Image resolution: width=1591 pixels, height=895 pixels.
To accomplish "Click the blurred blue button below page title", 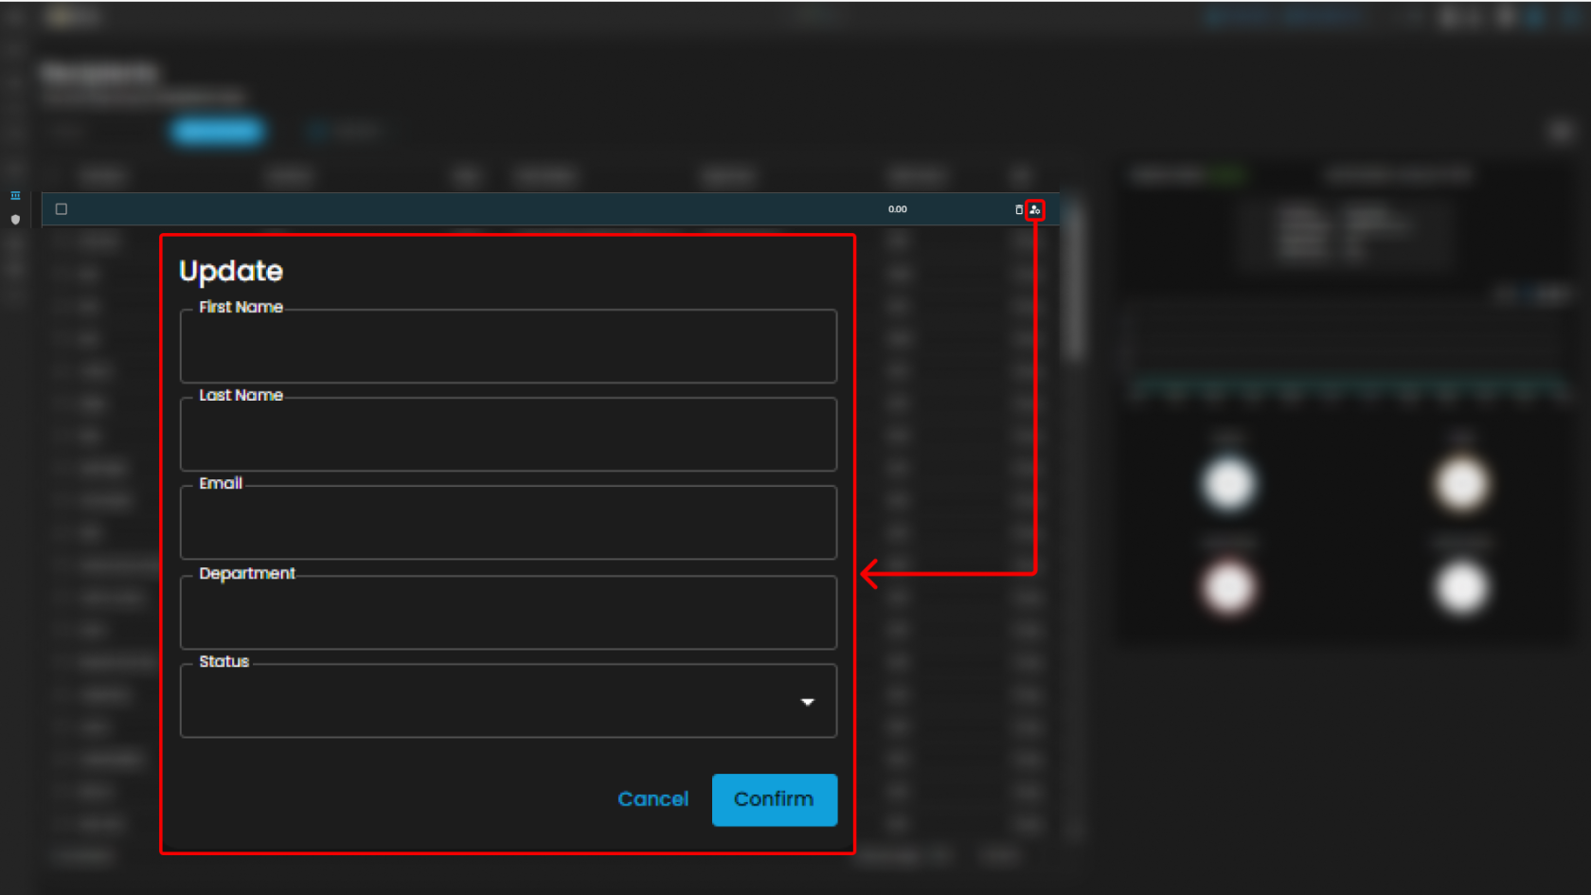I will click(218, 131).
